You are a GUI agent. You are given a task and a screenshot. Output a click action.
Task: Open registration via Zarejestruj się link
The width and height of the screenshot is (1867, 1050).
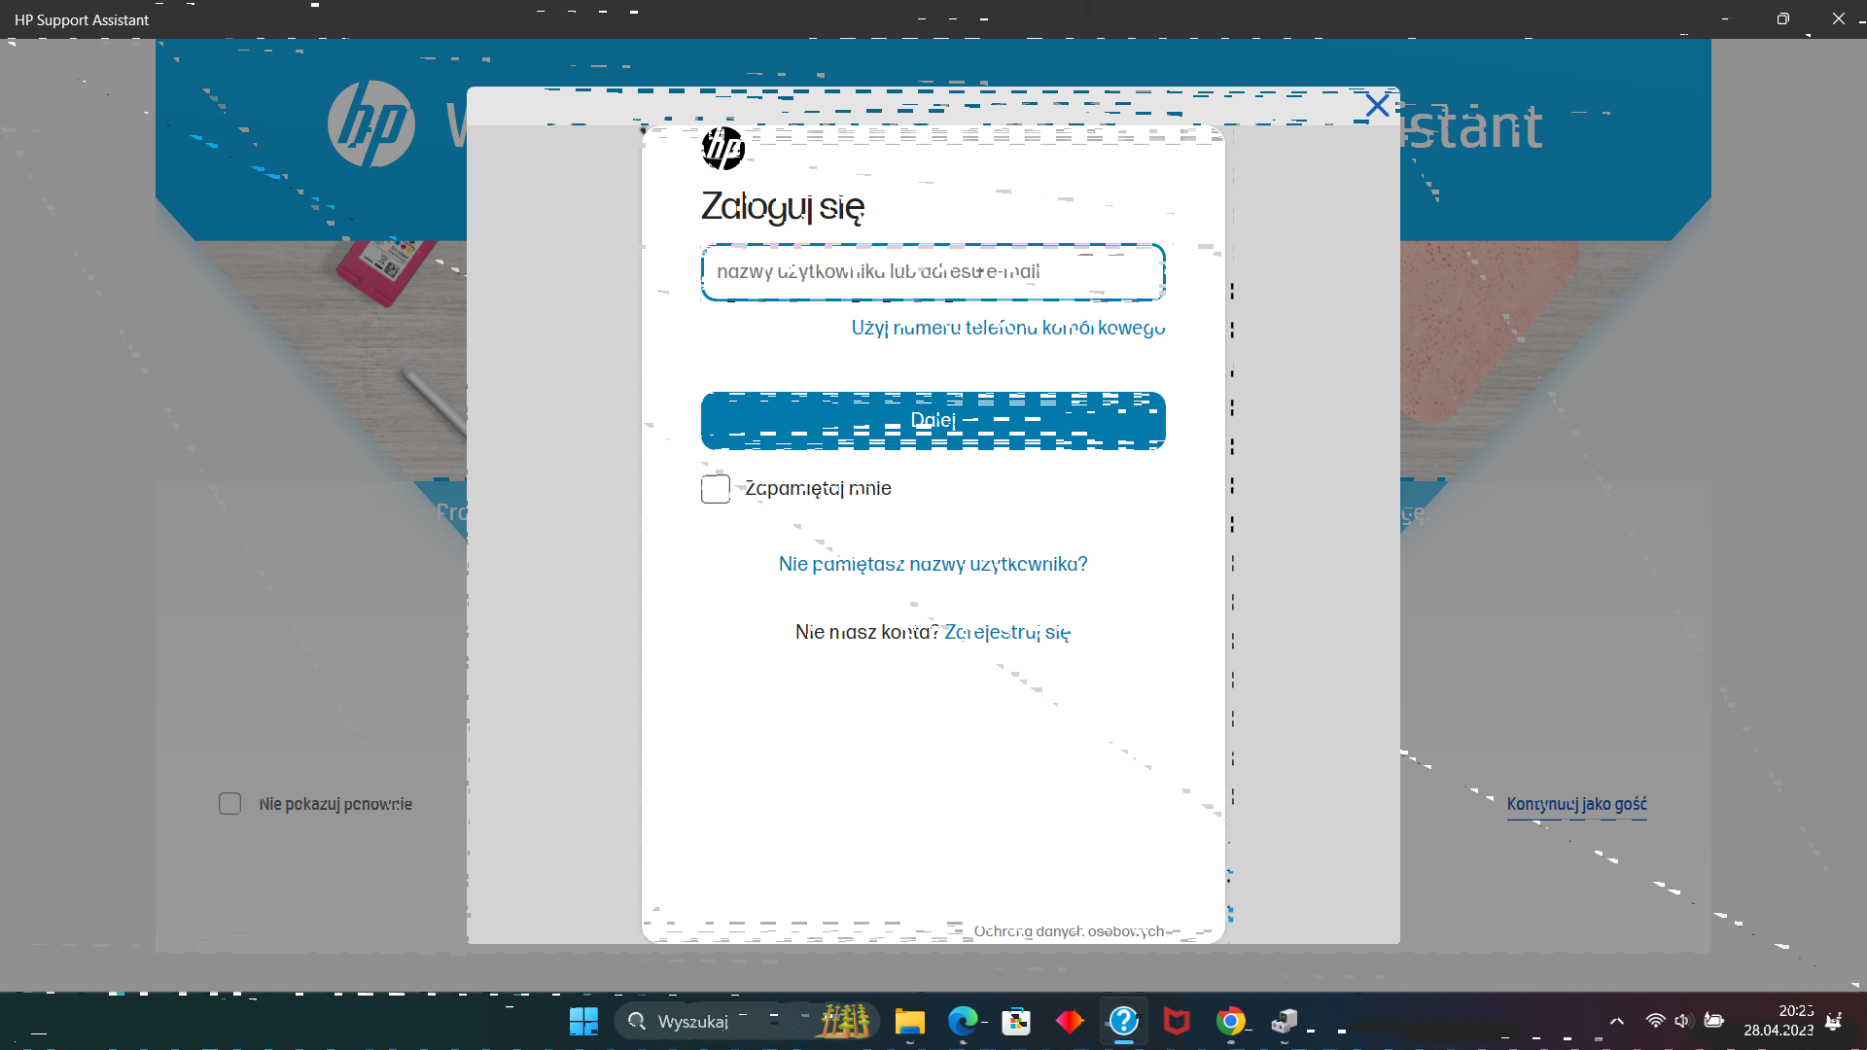click(1006, 631)
